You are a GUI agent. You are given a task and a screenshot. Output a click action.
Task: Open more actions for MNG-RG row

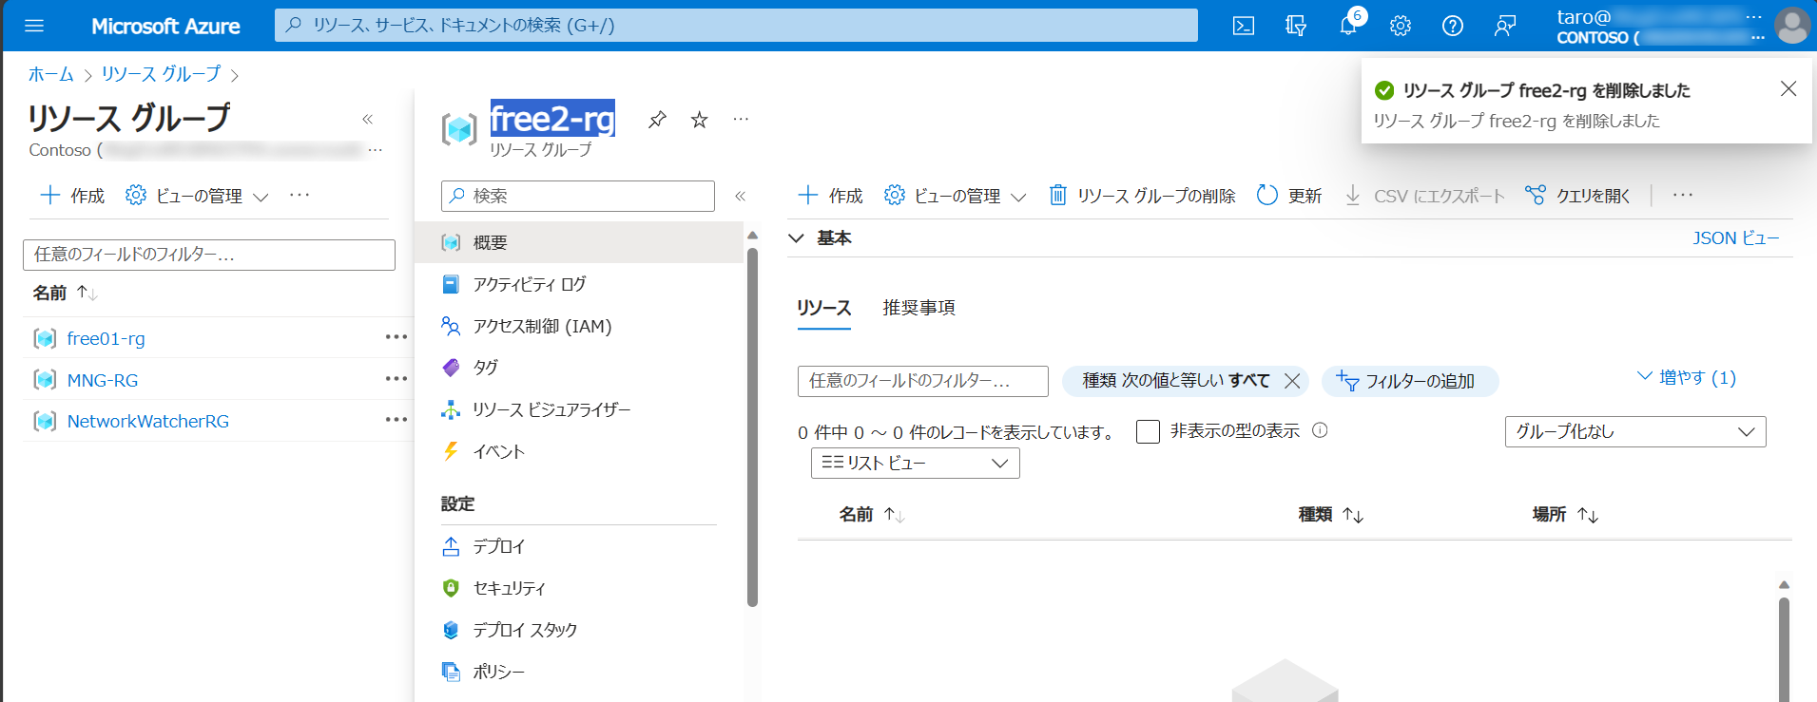point(396,379)
